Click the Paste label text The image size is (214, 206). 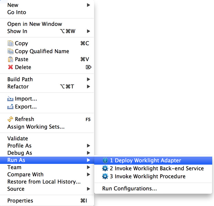21,59
